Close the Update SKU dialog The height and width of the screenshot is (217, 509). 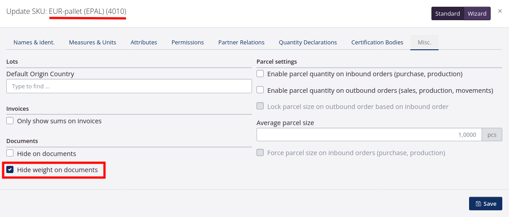pyautogui.click(x=500, y=11)
